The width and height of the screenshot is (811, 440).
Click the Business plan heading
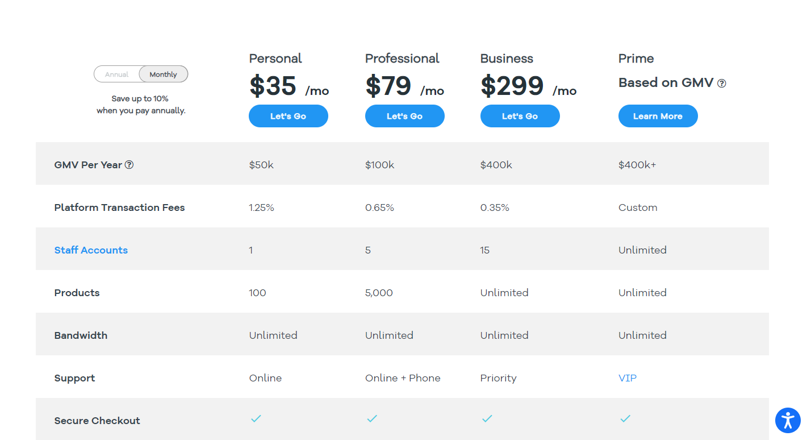(x=507, y=59)
